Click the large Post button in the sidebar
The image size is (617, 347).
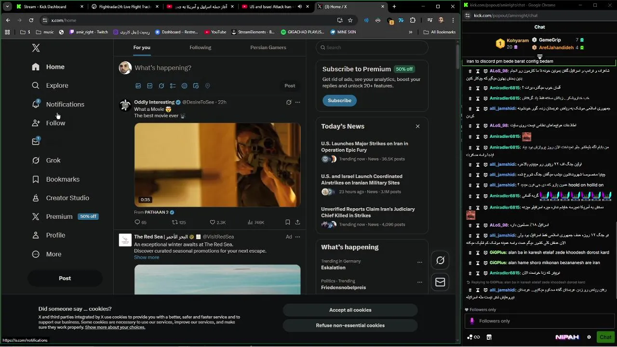pos(65,278)
